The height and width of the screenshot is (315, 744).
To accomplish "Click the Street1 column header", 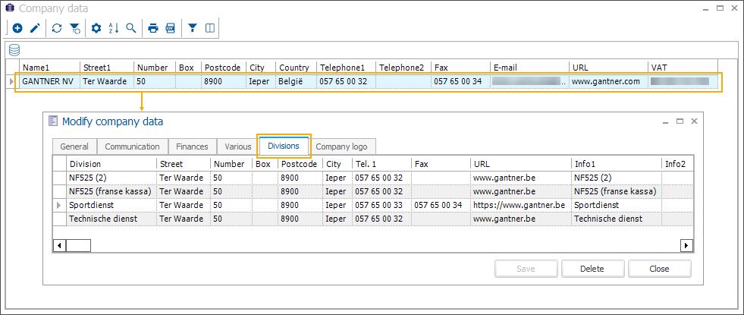I will point(106,68).
